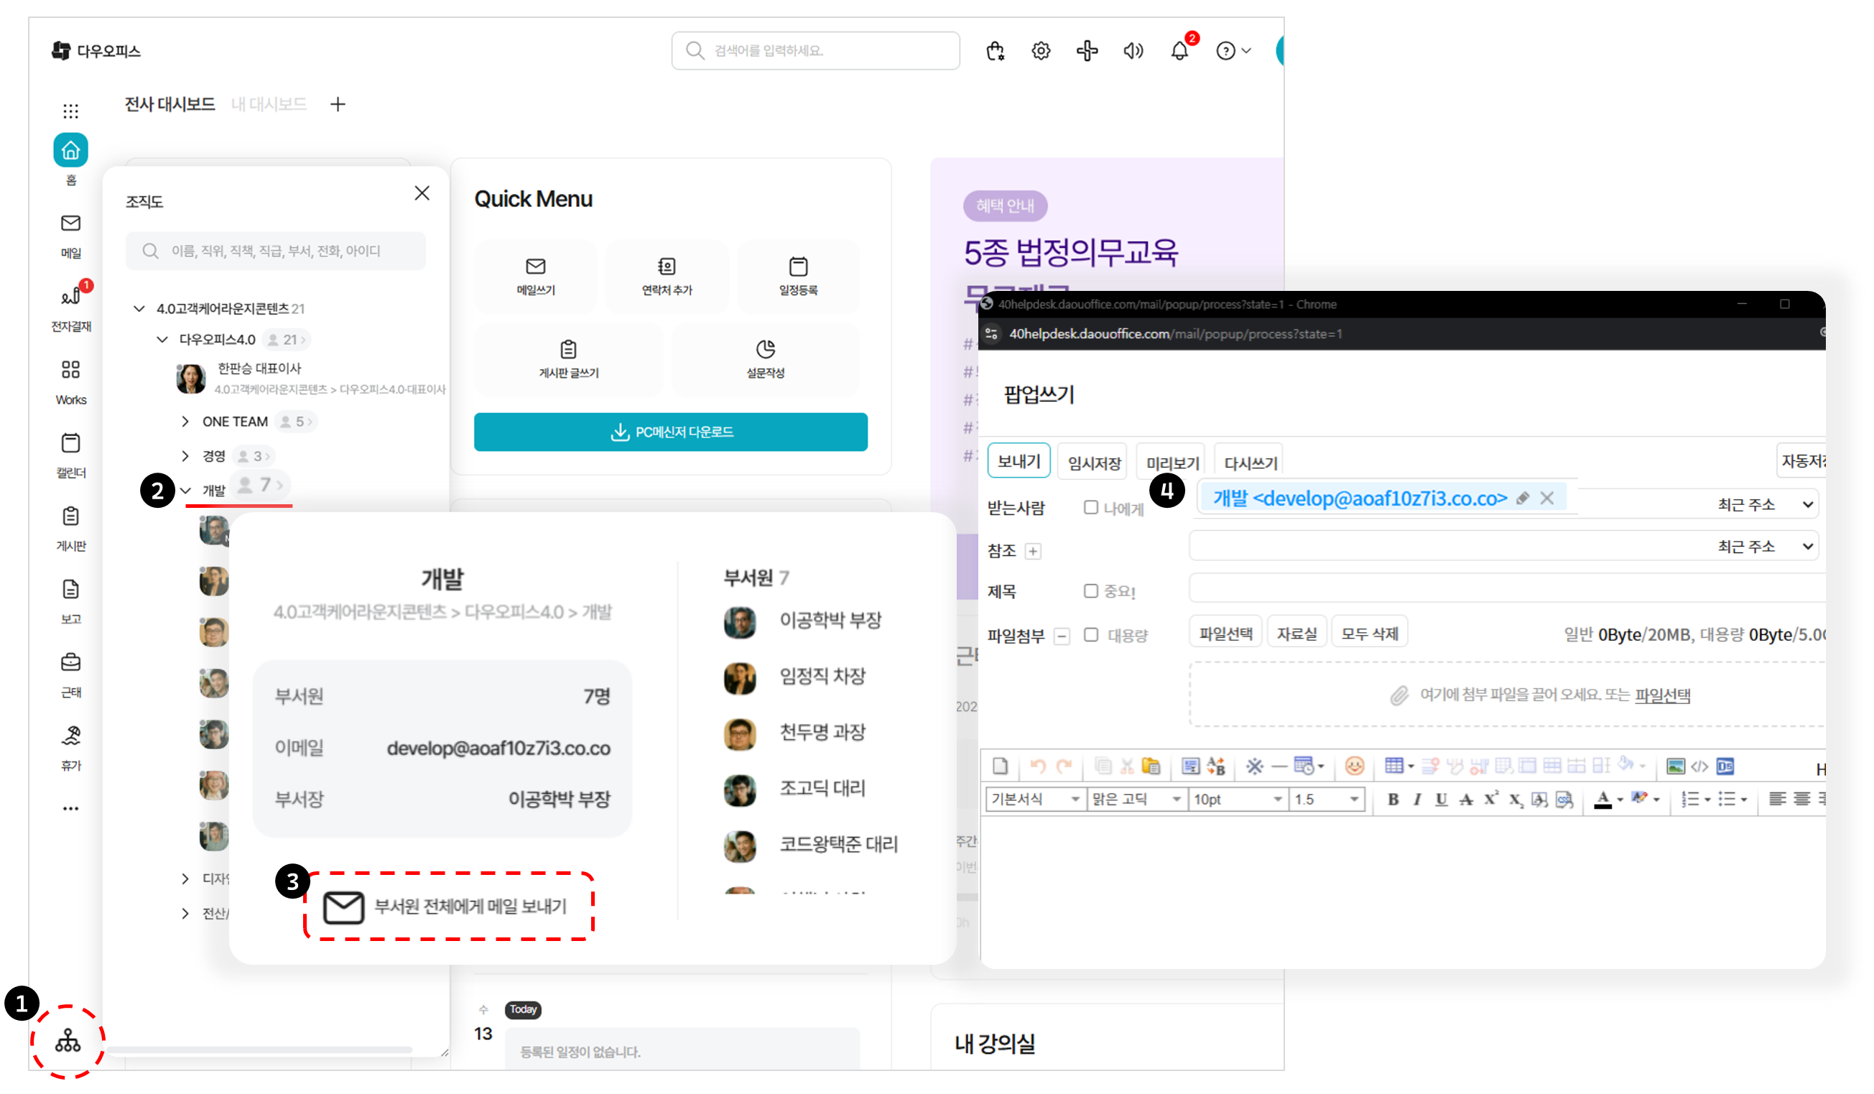Open font color swatch in editor toolbar
Screen dimensions: 1874x1094
(1602, 799)
